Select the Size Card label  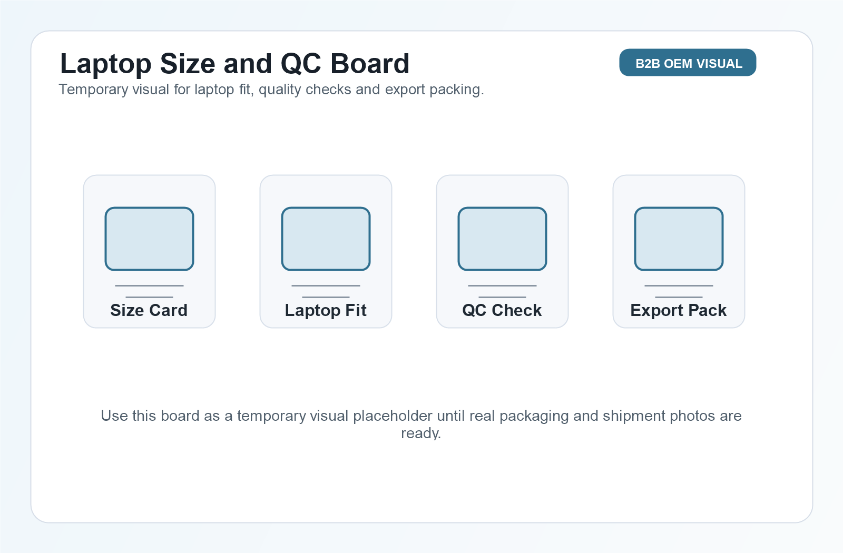click(149, 310)
